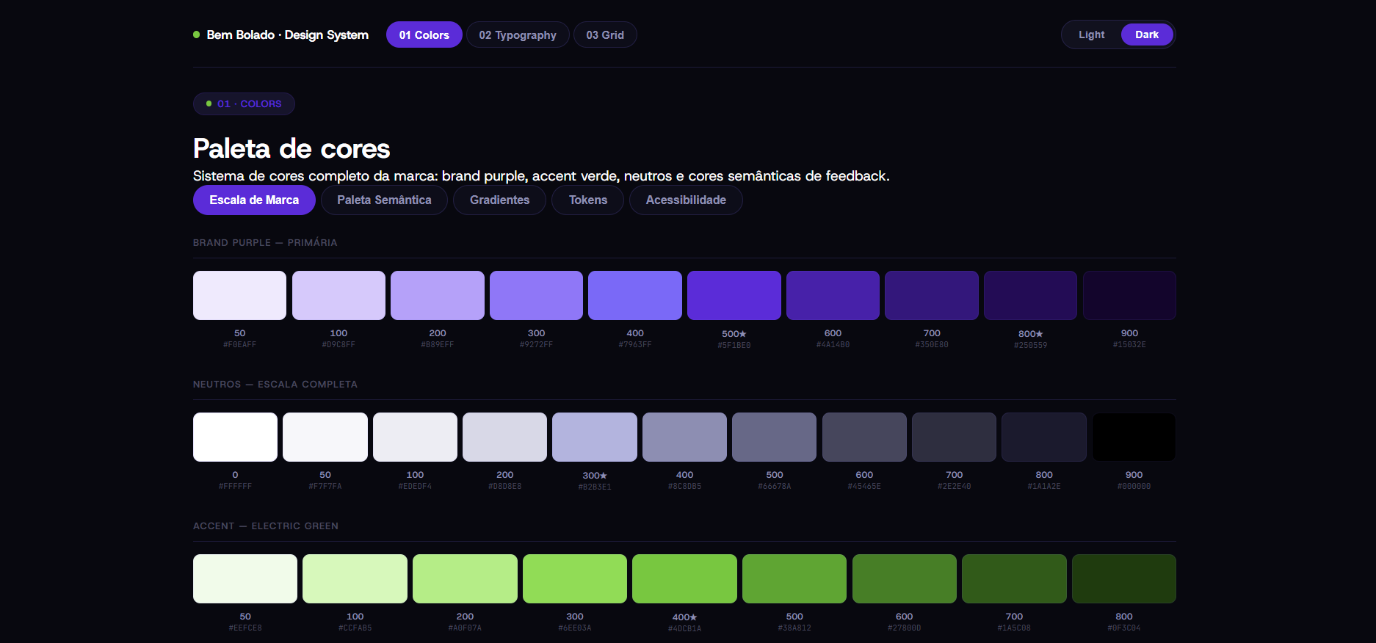The width and height of the screenshot is (1376, 643).
Task: Pick brand purple 50 swatch #F0EAFF
Action: click(x=239, y=295)
